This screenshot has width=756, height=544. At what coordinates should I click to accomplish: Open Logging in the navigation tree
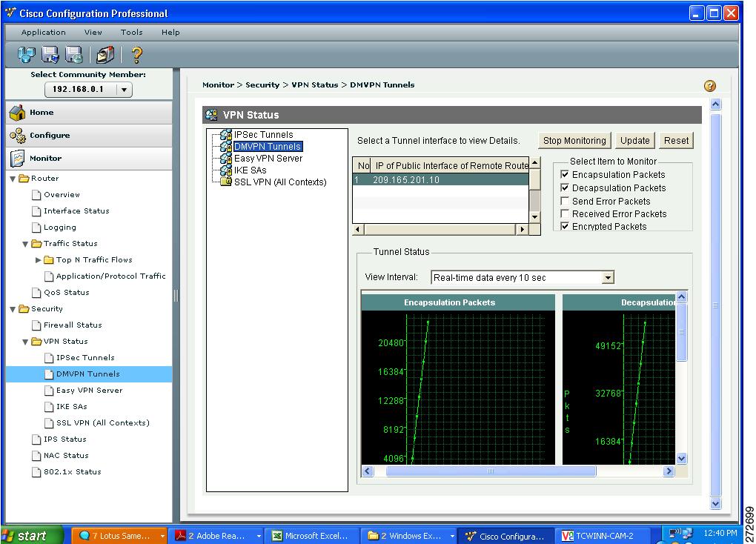60,228
